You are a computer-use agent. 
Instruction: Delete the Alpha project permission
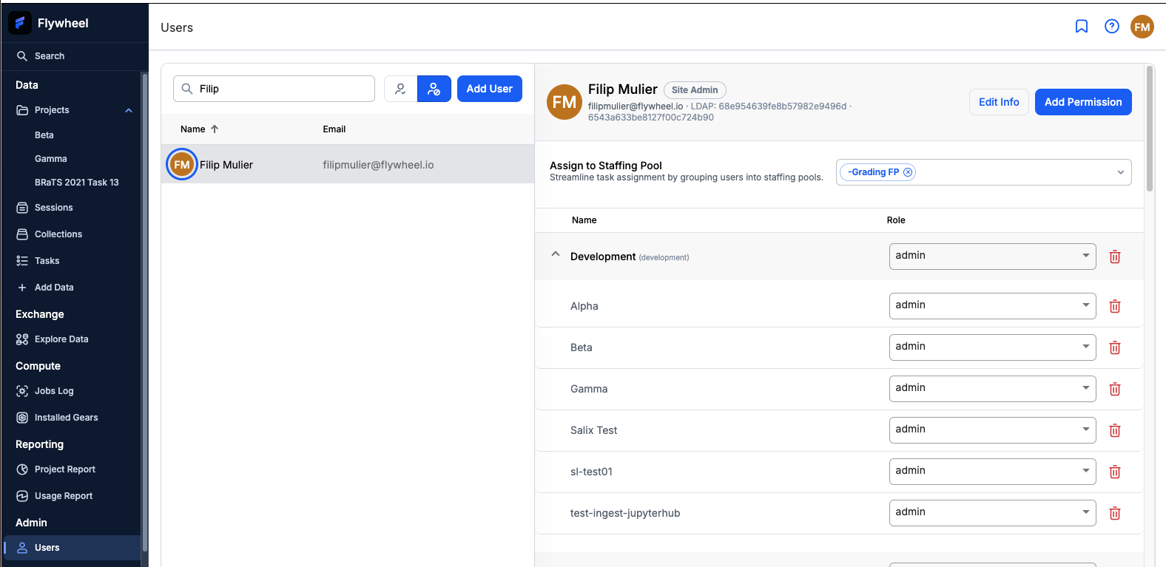pos(1115,306)
